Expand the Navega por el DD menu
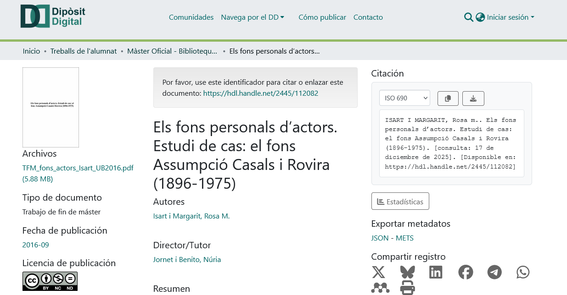The image size is (567, 295). click(x=253, y=17)
